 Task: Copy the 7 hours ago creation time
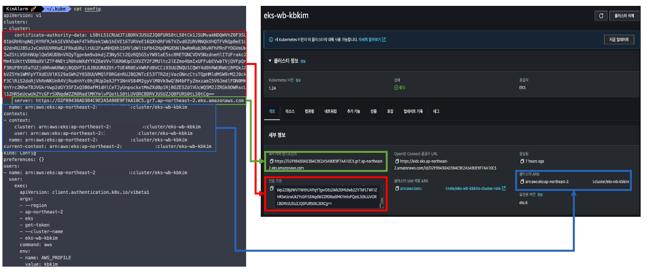[522, 161]
